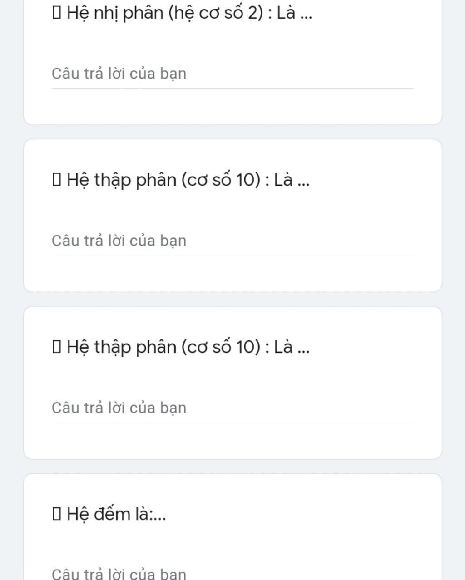Click the answer field under Hệ nhị phân
Screen dimensions: 465x580
pyautogui.click(x=232, y=74)
